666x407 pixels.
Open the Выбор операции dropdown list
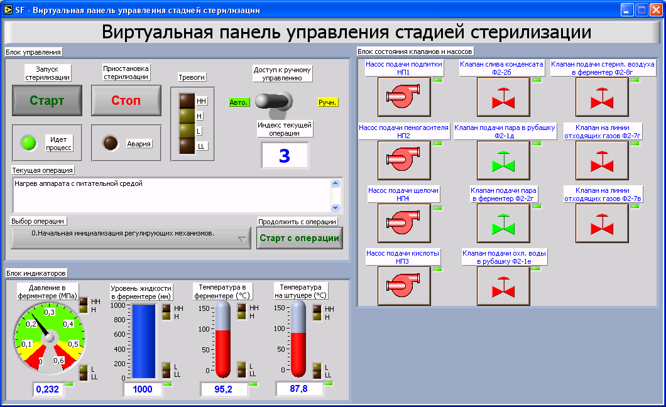tap(131, 238)
